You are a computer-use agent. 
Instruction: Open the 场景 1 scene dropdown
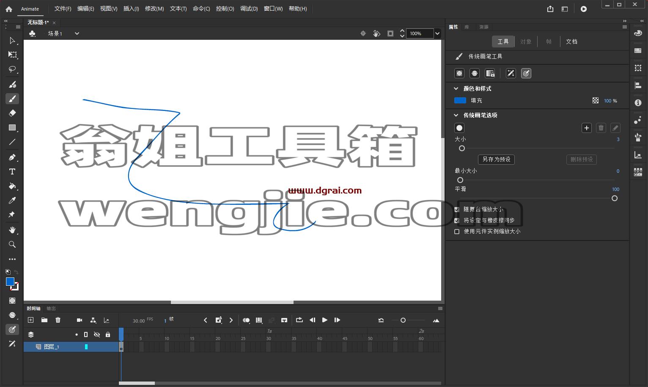(77, 33)
